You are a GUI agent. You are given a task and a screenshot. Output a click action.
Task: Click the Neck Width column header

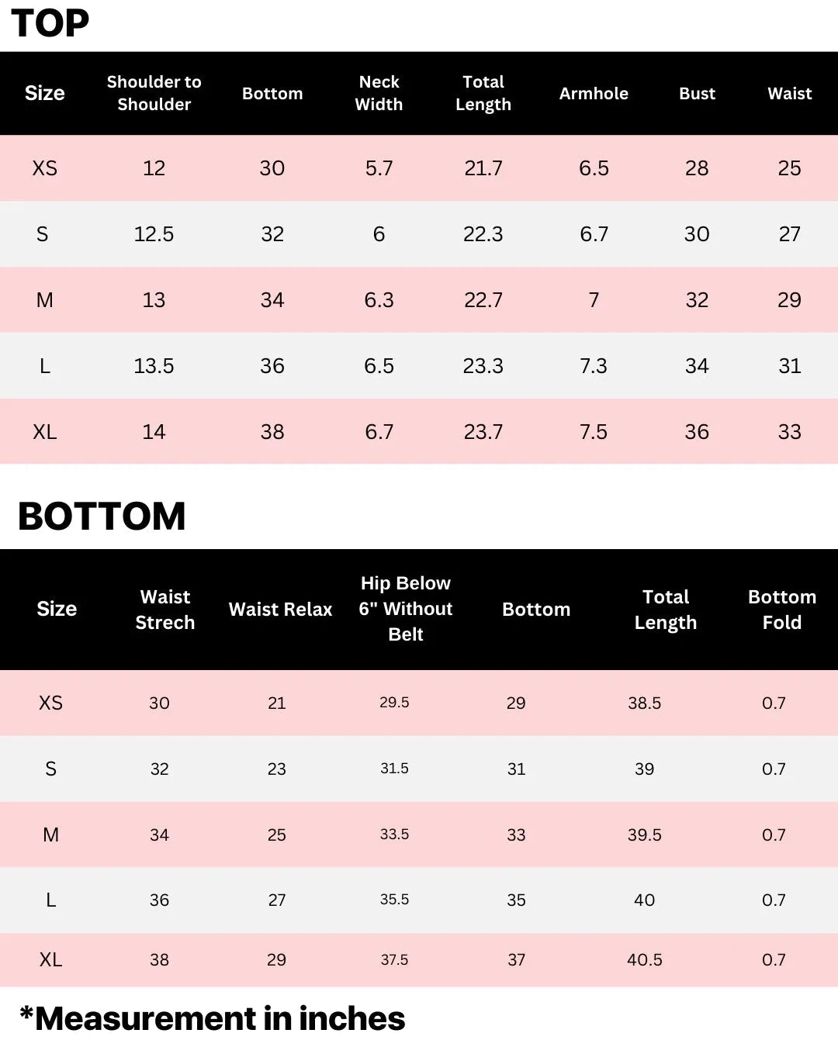(x=379, y=93)
